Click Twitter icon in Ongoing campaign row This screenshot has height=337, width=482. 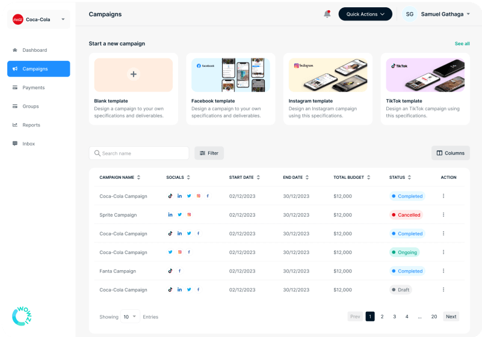[x=170, y=252]
